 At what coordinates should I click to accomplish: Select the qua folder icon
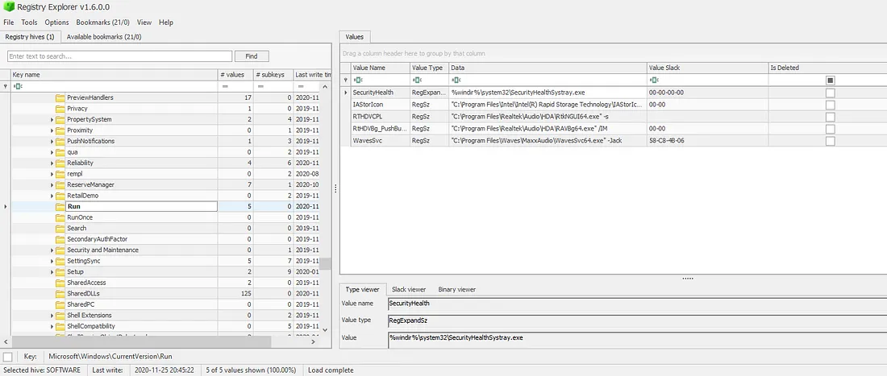60,152
